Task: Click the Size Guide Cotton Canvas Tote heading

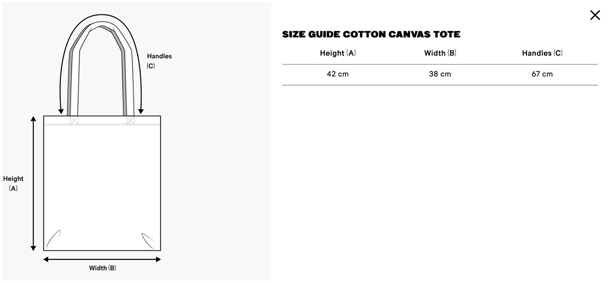Action: point(371,34)
